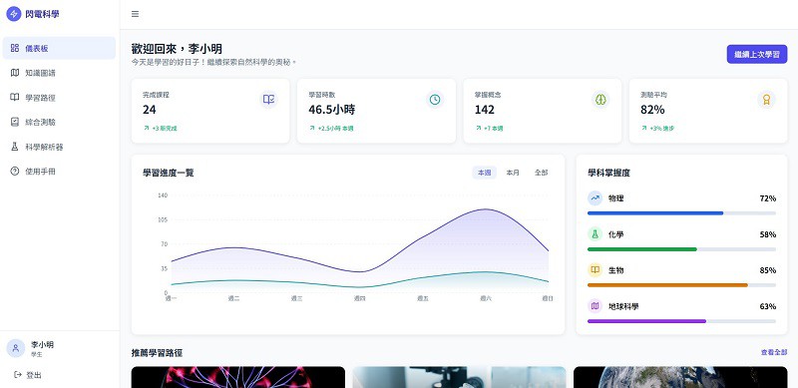Select the 全部 chart range tab
Screen dimensions: 798x388
pos(541,173)
